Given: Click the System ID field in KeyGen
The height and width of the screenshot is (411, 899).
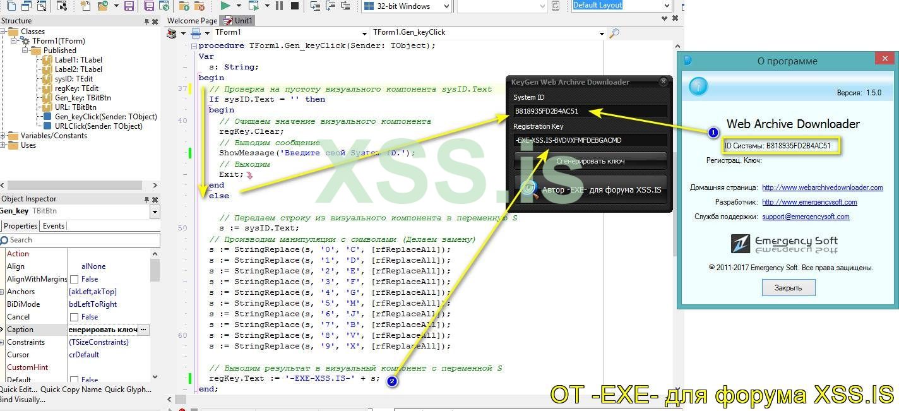Looking at the screenshot, I should 590,112.
